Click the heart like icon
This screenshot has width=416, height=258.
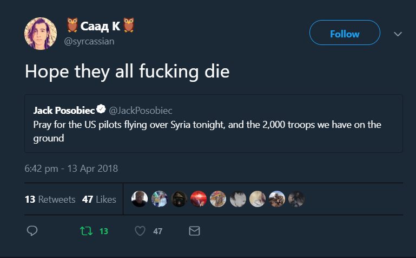point(140,231)
